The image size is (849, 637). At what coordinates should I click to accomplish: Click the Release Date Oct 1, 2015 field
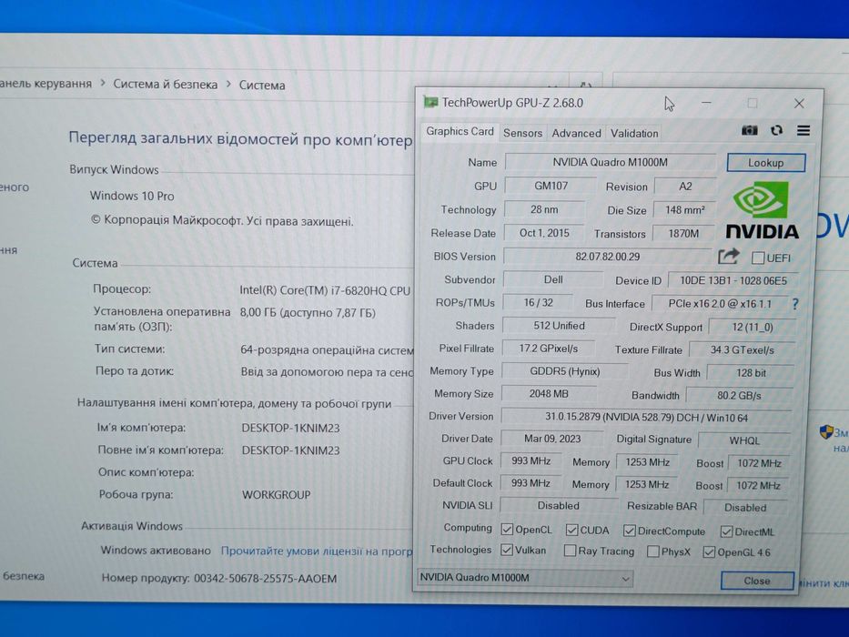(544, 233)
